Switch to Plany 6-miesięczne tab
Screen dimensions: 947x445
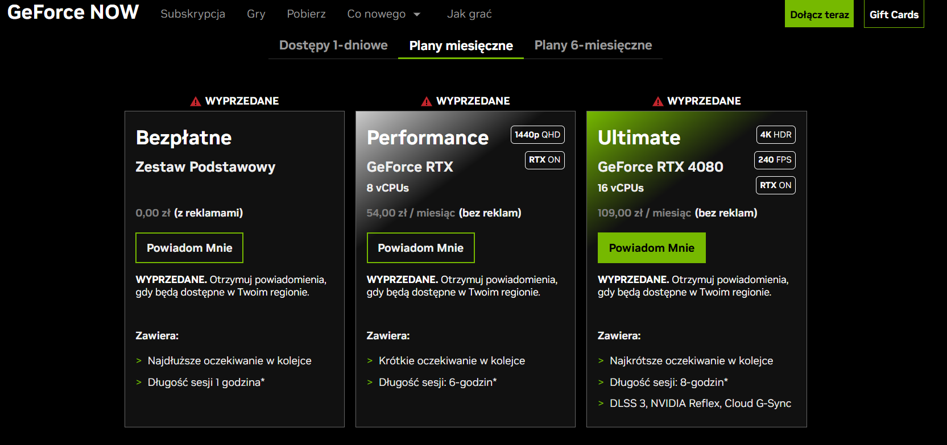(x=593, y=45)
